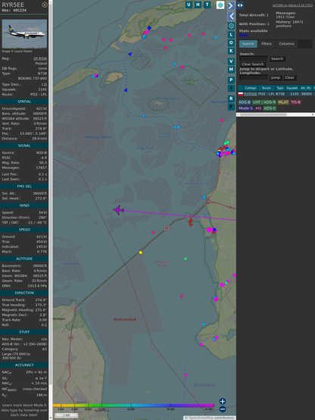Click the M map control button

[x=231, y=70]
